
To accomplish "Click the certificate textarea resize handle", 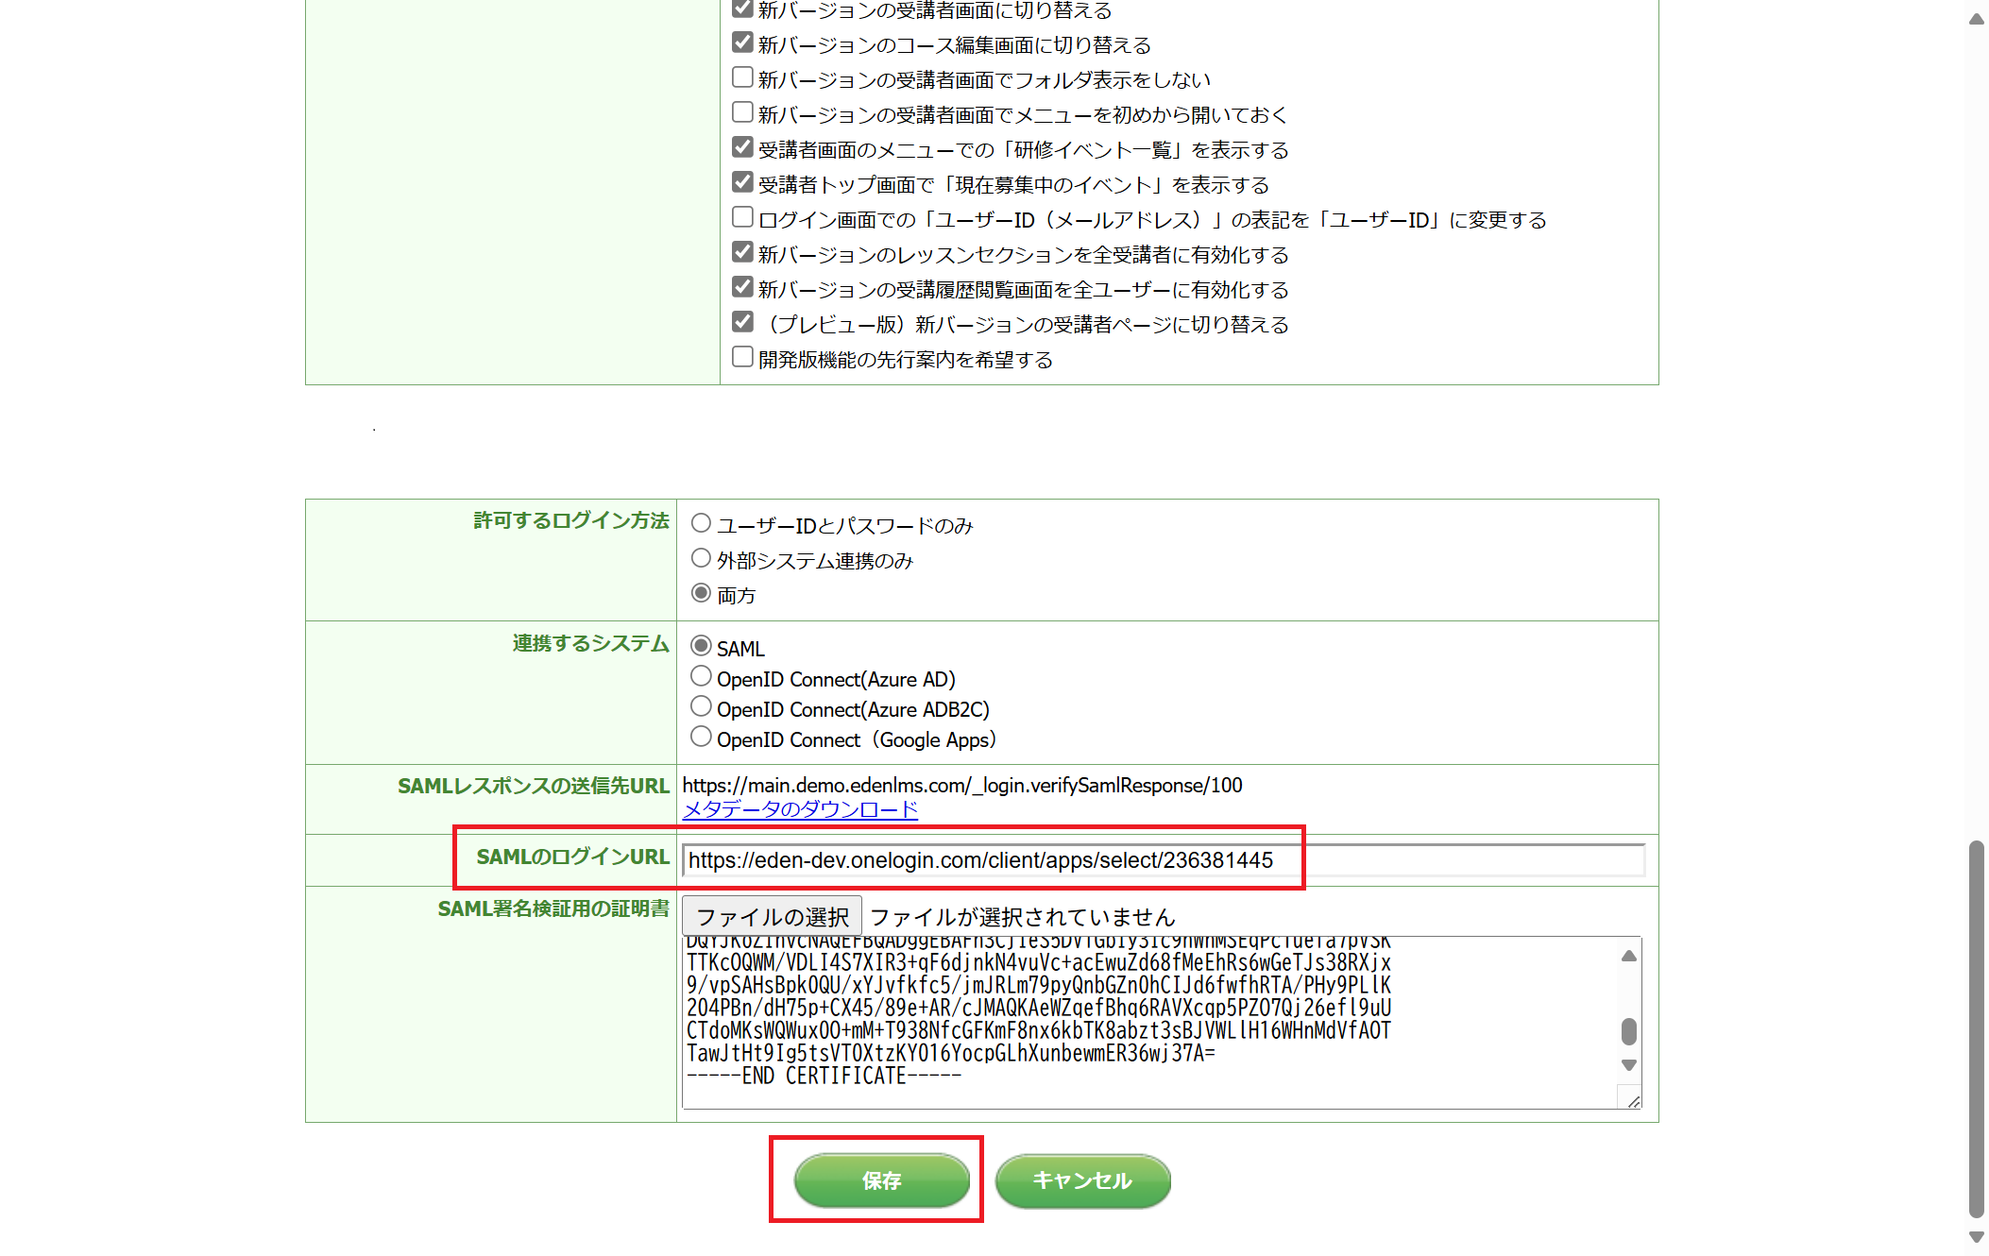I will tap(1633, 1101).
